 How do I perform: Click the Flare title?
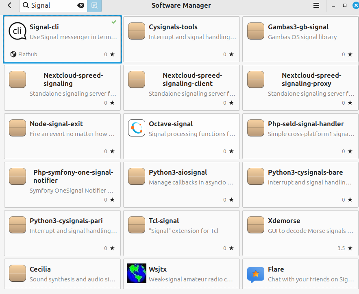point(276,269)
